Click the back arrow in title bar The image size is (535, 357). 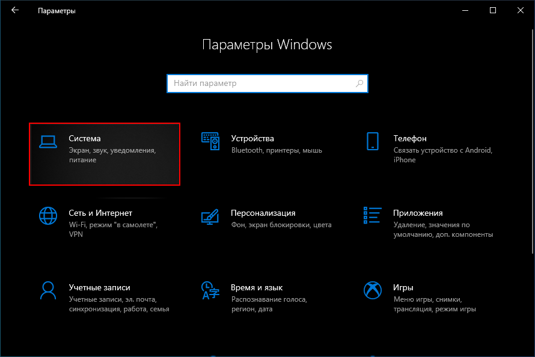(x=14, y=10)
